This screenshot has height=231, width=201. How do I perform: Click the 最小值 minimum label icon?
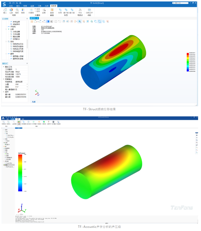[x=66, y=10]
